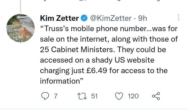This screenshot has height=112, width=189.
Task: Click the reply count of 7
Action: coord(56,96)
